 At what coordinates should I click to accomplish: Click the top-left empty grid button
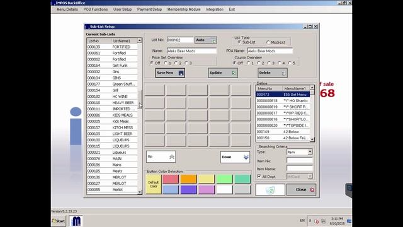click(x=154, y=90)
